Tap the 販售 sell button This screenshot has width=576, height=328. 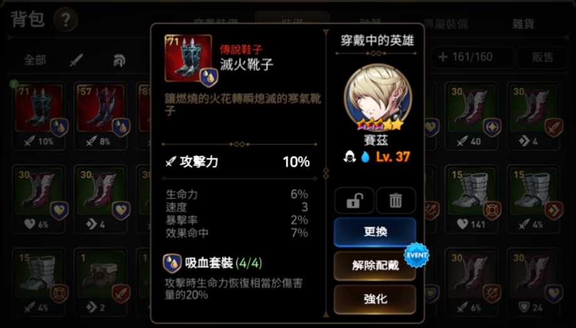click(x=542, y=57)
